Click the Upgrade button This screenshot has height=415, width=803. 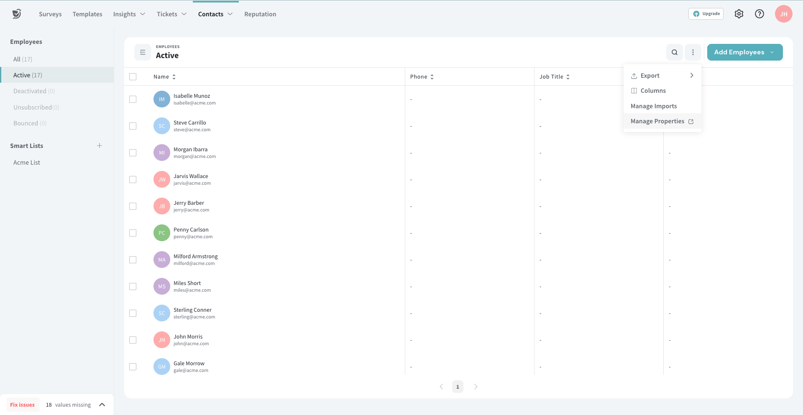(x=706, y=14)
